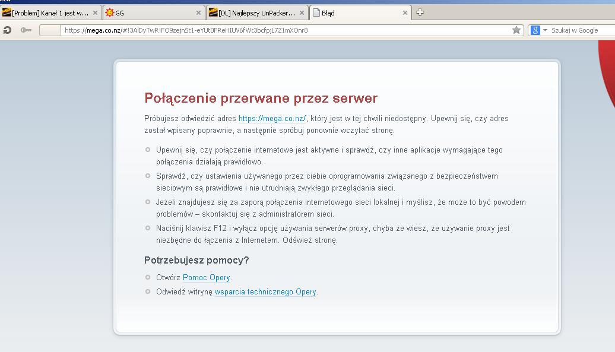The height and width of the screenshot is (352, 615).
Task: Open the Pomoc Opery link
Action: click(x=207, y=278)
